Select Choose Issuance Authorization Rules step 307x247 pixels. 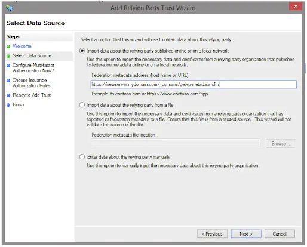(x=32, y=83)
